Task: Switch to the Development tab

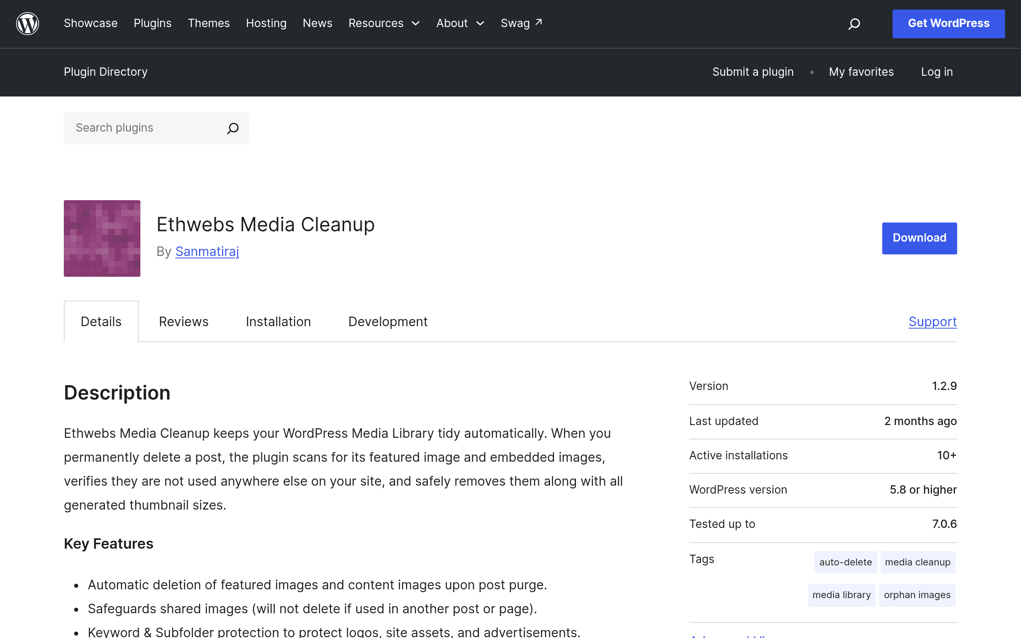Action: coord(388,321)
